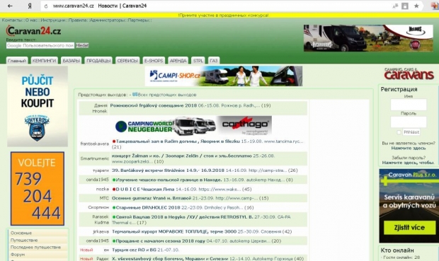Go back using the browser arrow
The image size is (439, 261).
[x=10, y=6]
